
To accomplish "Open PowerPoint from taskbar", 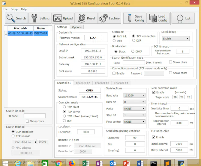I will tap(127, 163).
